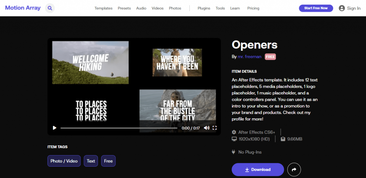Click the file size icon

283,139
